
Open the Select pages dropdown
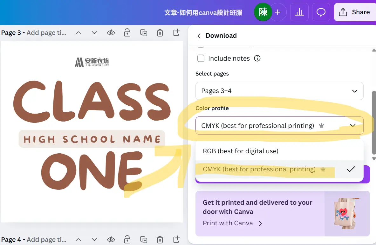point(279,91)
